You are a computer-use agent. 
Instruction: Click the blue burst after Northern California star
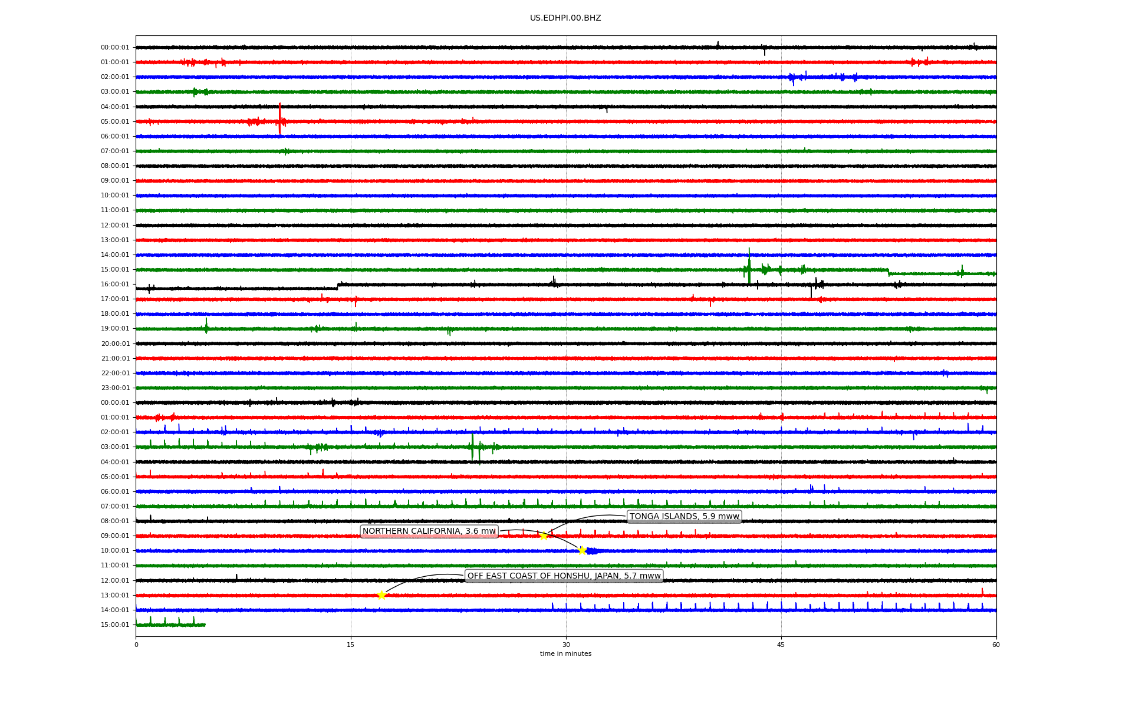592,551
